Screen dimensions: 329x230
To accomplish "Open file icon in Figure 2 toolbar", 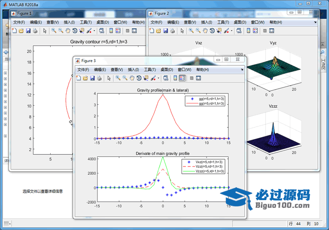I will [158, 31].
